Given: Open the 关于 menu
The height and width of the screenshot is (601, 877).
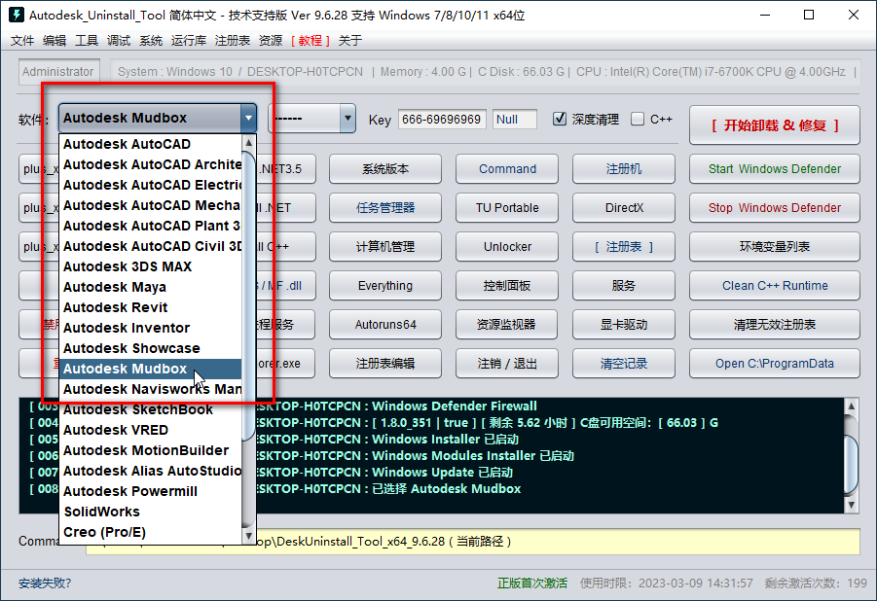Looking at the screenshot, I should 350,40.
